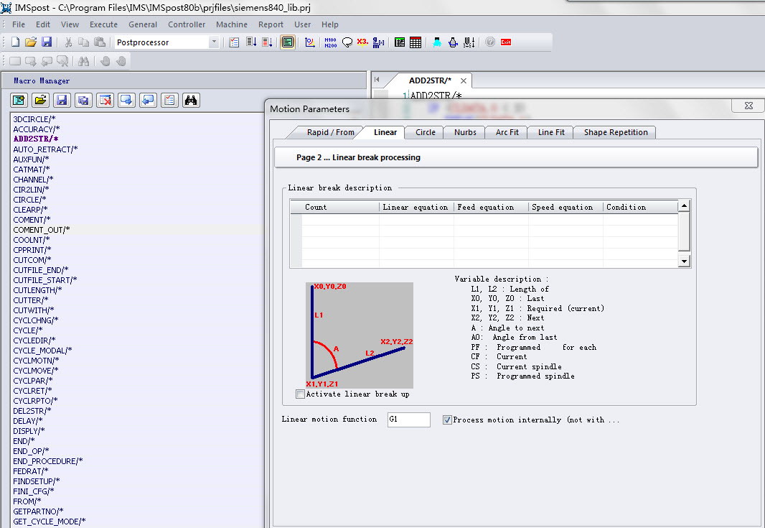Screen dimensions: 765x528
Task: Close the Motion Parameters dialog
Action: [x=748, y=106]
